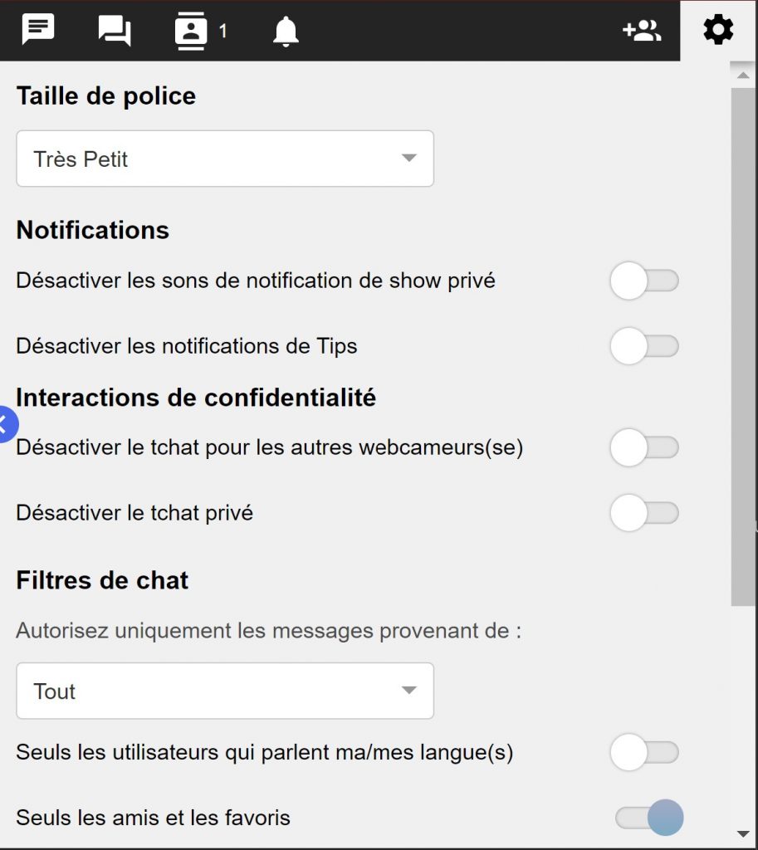Enable only users speaking my language
The height and width of the screenshot is (850, 758).
point(644,753)
